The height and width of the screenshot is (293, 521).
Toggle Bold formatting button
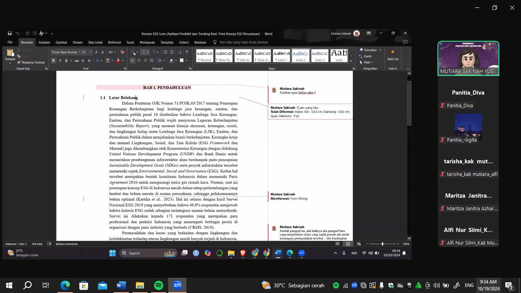[x=53, y=61]
